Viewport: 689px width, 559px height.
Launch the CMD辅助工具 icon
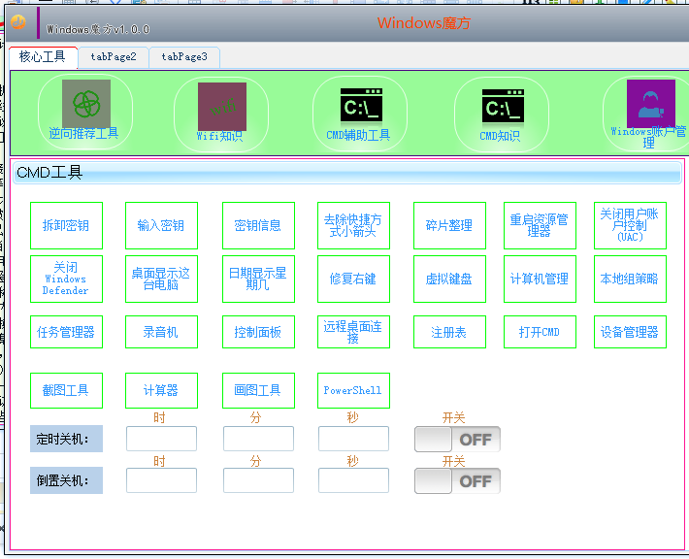click(x=360, y=114)
